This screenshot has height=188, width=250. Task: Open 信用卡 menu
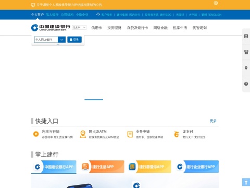click(x=96, y=28)
